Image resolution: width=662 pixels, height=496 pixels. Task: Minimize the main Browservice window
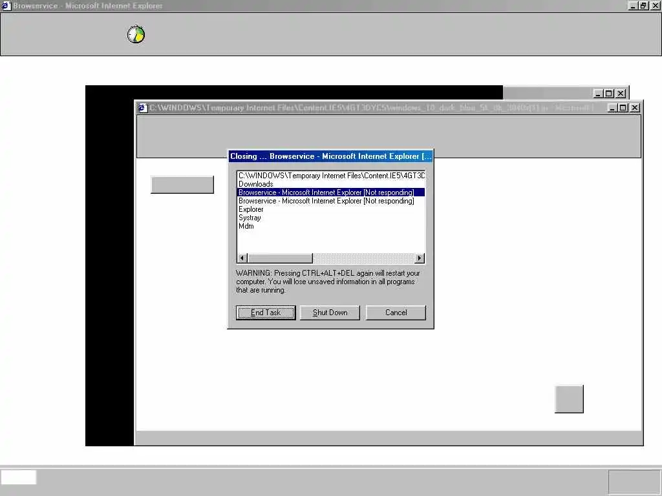[x=632, y=6]
